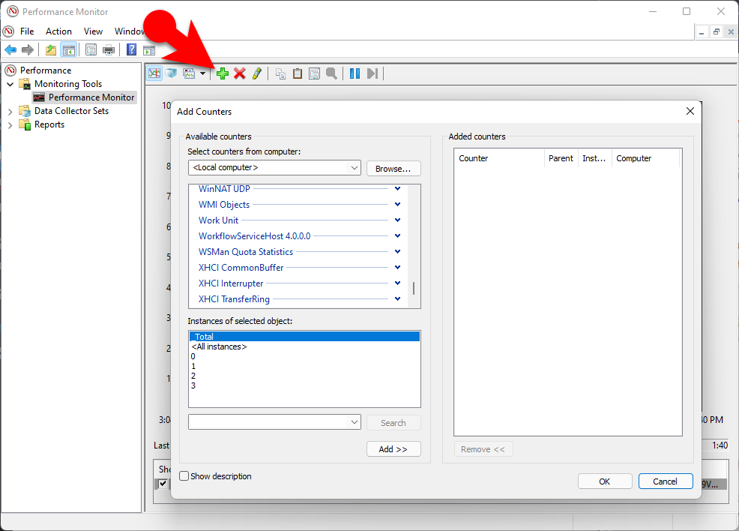Open the Local computer combo box
Viewport: 739px width, 531px height.
tap(274, 167)
